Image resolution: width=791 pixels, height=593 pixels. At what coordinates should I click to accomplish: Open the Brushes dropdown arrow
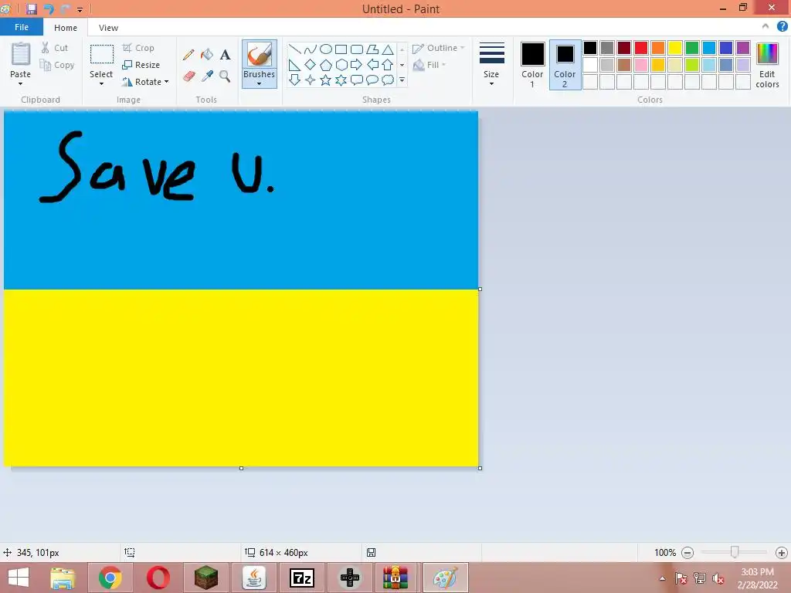pos(260,83)
